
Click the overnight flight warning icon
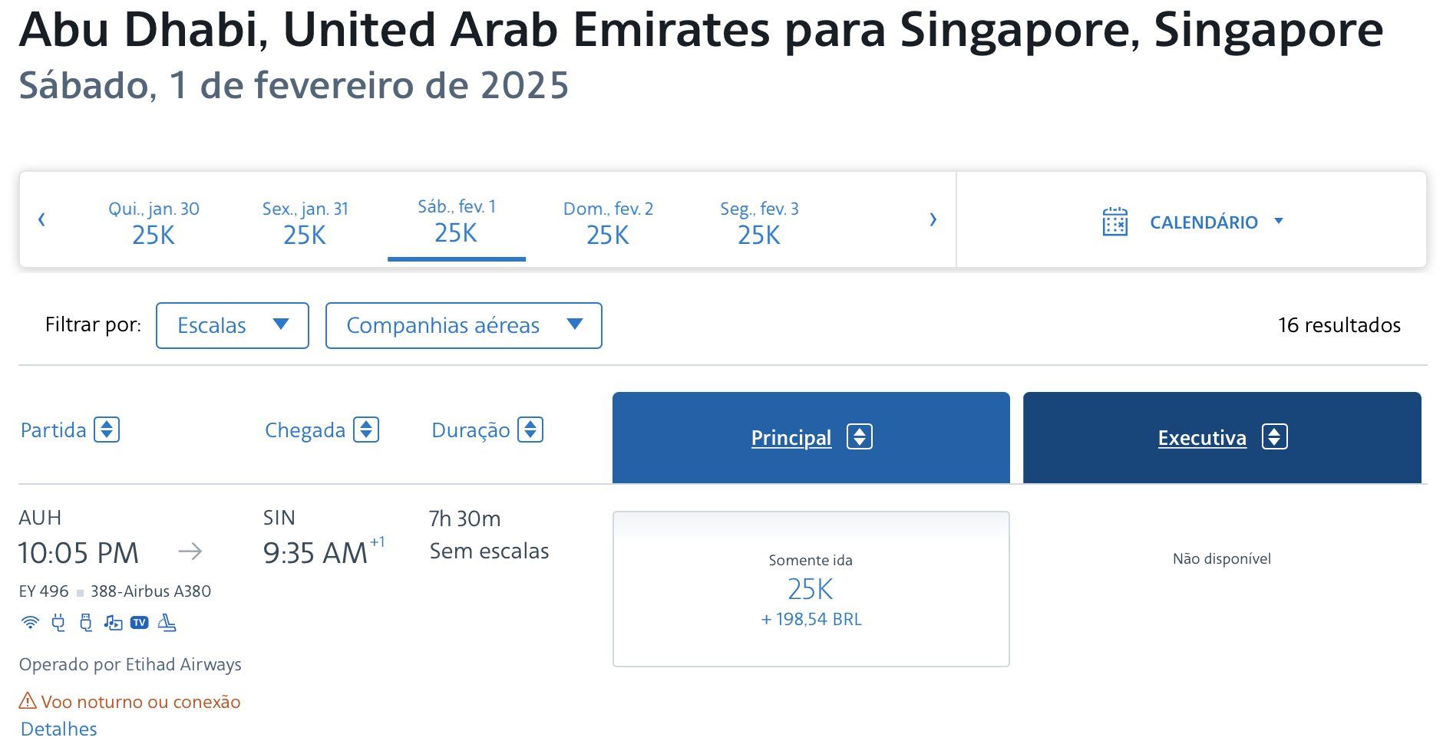click(28, 701)
